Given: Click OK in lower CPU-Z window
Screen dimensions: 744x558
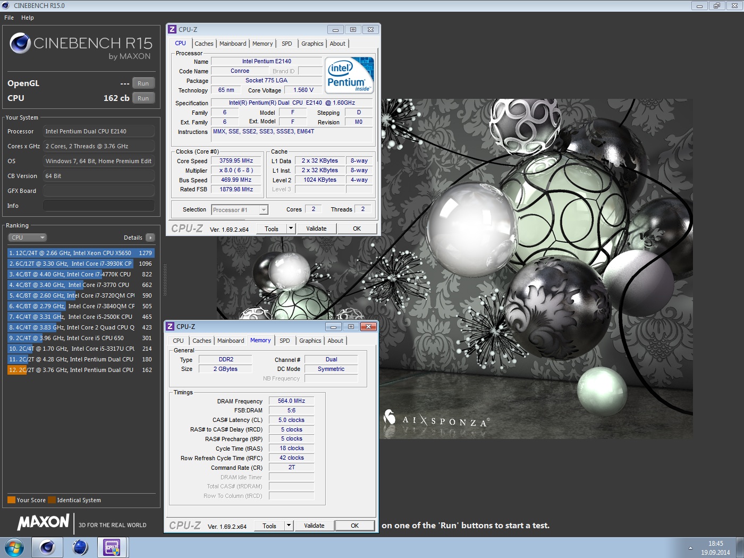Looking at the screenshot, I should tap(355, 526).
